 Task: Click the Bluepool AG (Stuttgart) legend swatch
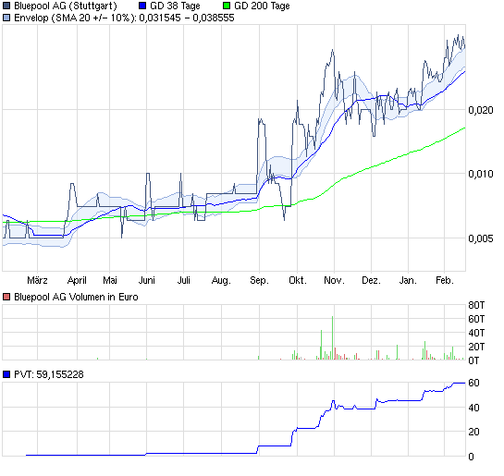6,6
